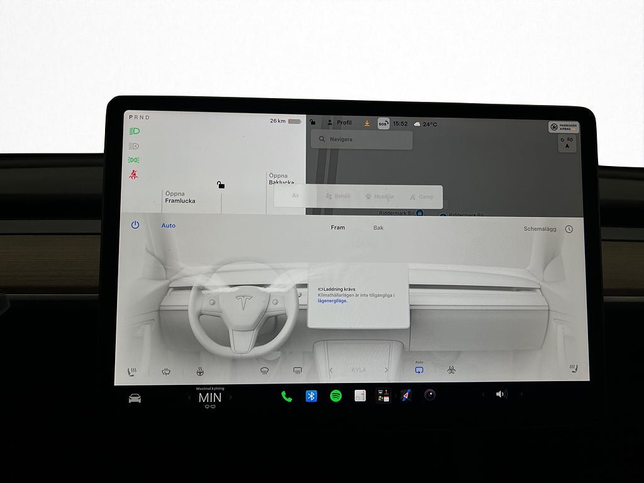The image size is (644, 483).
Task: Open the all apps launcher icon
Action: (x=383, y=396)
